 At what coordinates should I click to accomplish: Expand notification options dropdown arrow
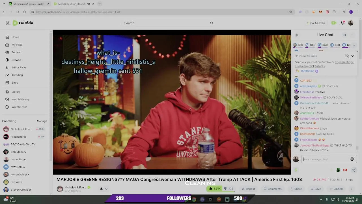pyautogui.click(x=106, y=189)
